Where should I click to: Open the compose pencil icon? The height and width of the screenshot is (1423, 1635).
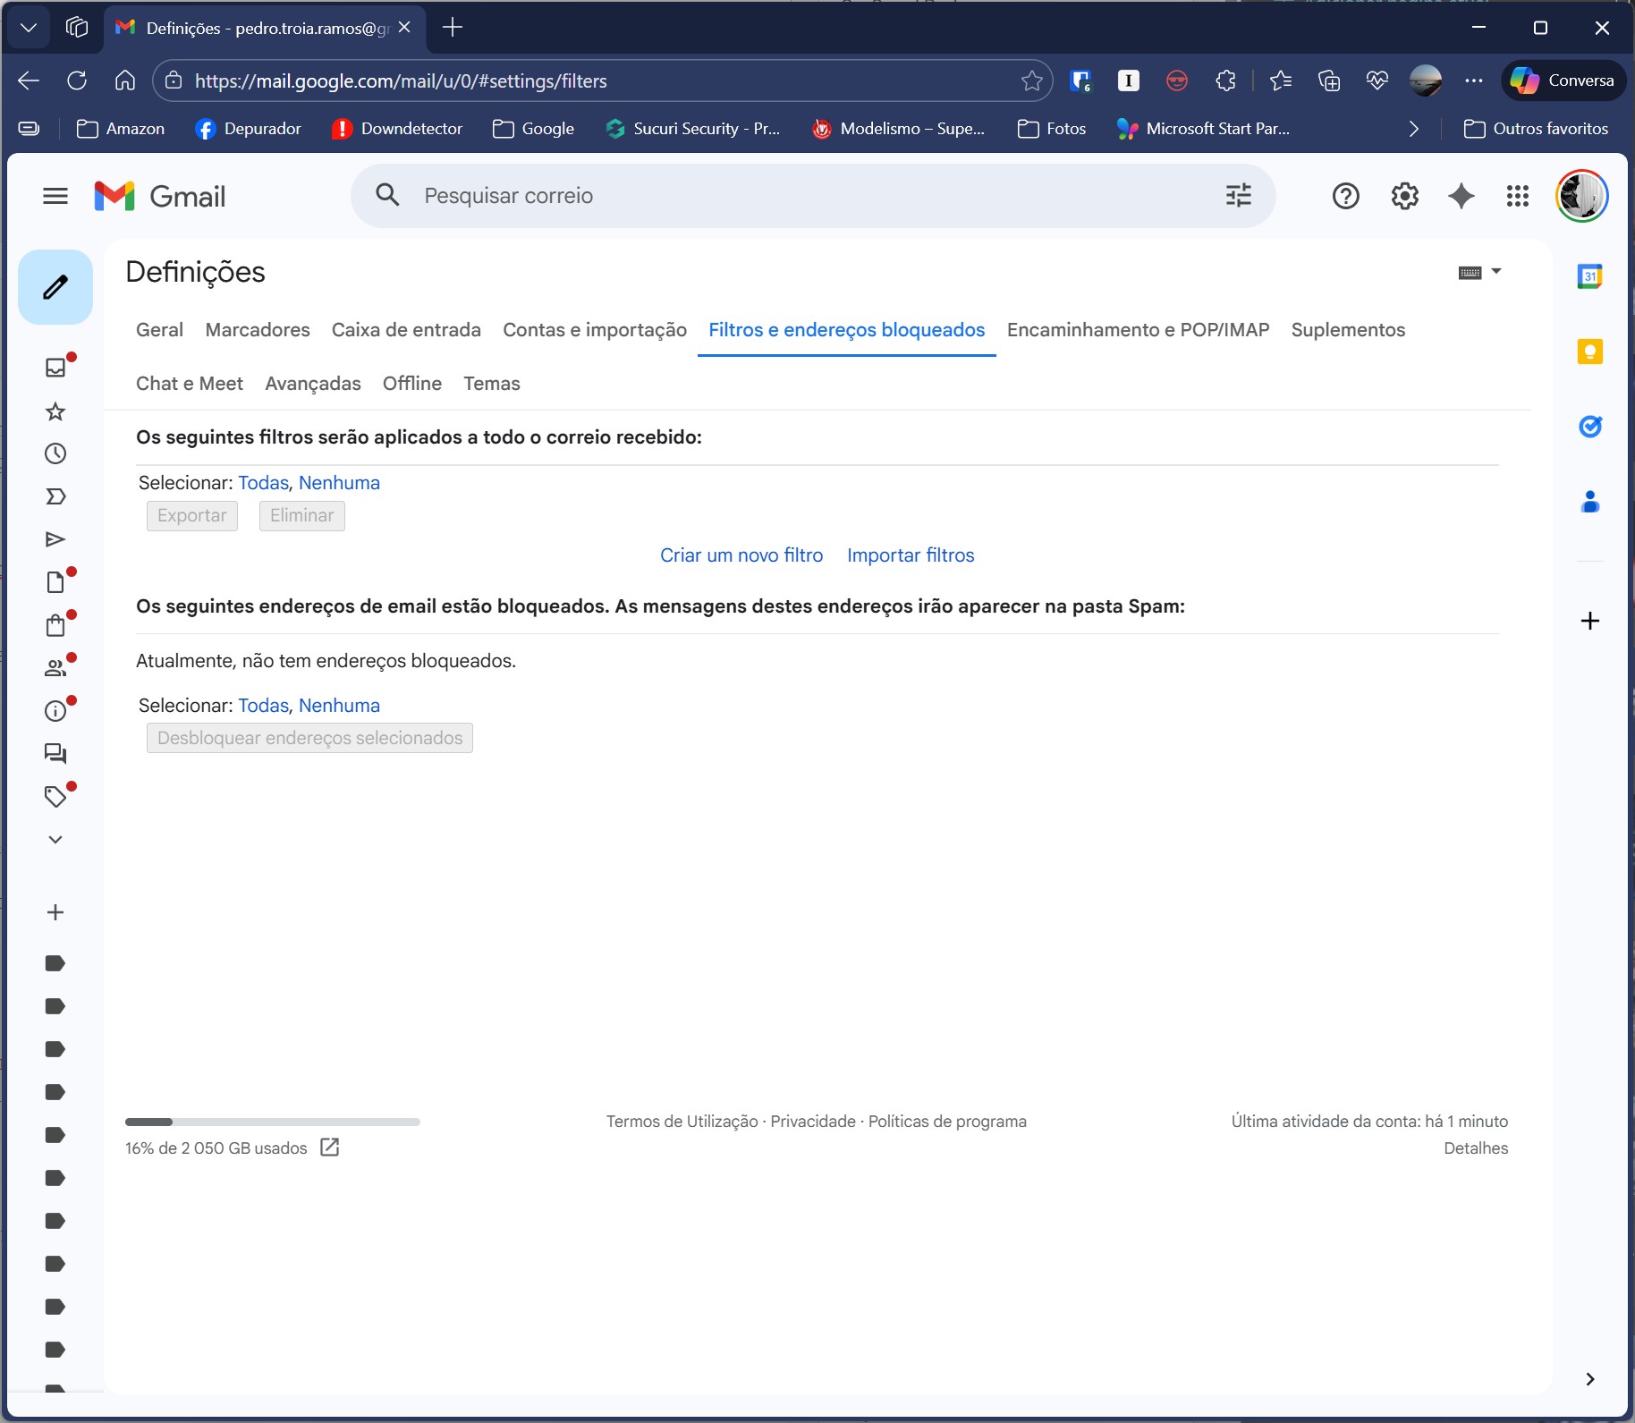55,286
